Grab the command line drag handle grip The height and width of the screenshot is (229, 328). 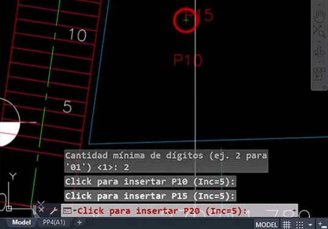(x=34, y=210)
